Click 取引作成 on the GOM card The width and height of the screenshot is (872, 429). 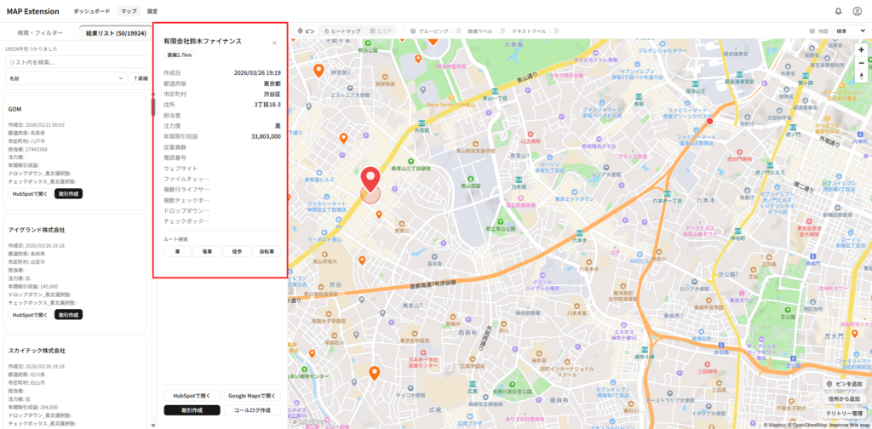tap(68, 194)
